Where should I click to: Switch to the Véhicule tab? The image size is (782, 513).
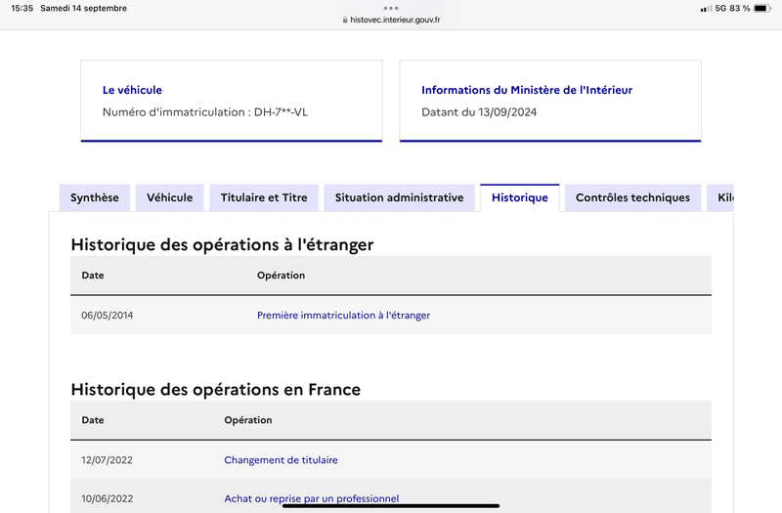169,197
